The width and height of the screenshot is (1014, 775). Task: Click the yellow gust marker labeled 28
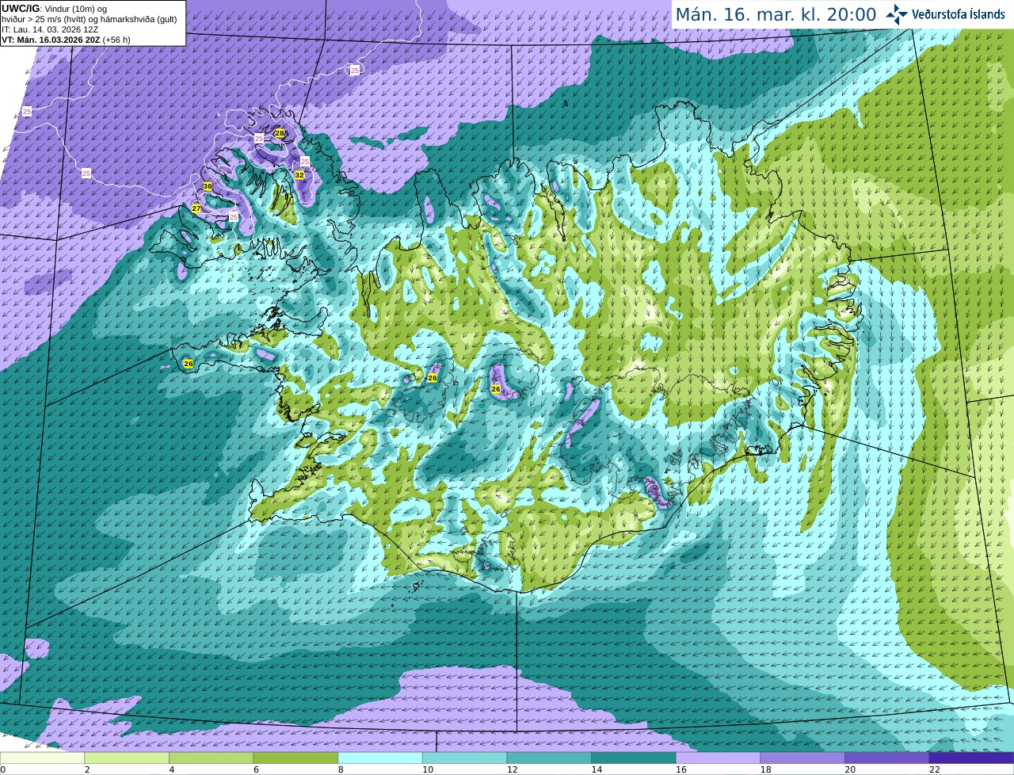279,133
